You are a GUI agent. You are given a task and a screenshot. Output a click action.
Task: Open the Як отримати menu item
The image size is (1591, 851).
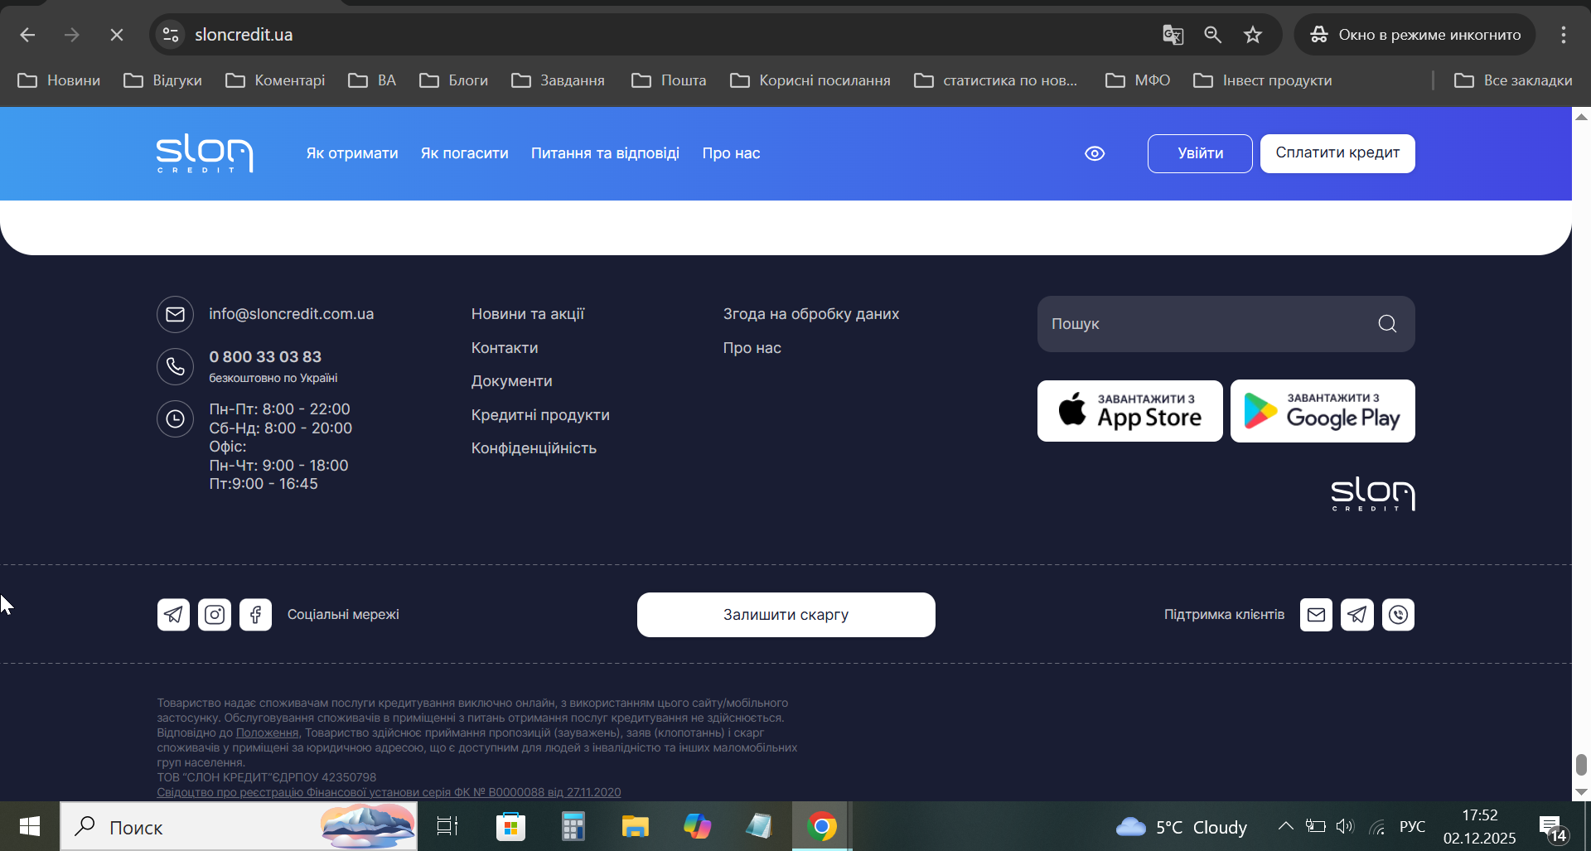[x=352, y=153]
